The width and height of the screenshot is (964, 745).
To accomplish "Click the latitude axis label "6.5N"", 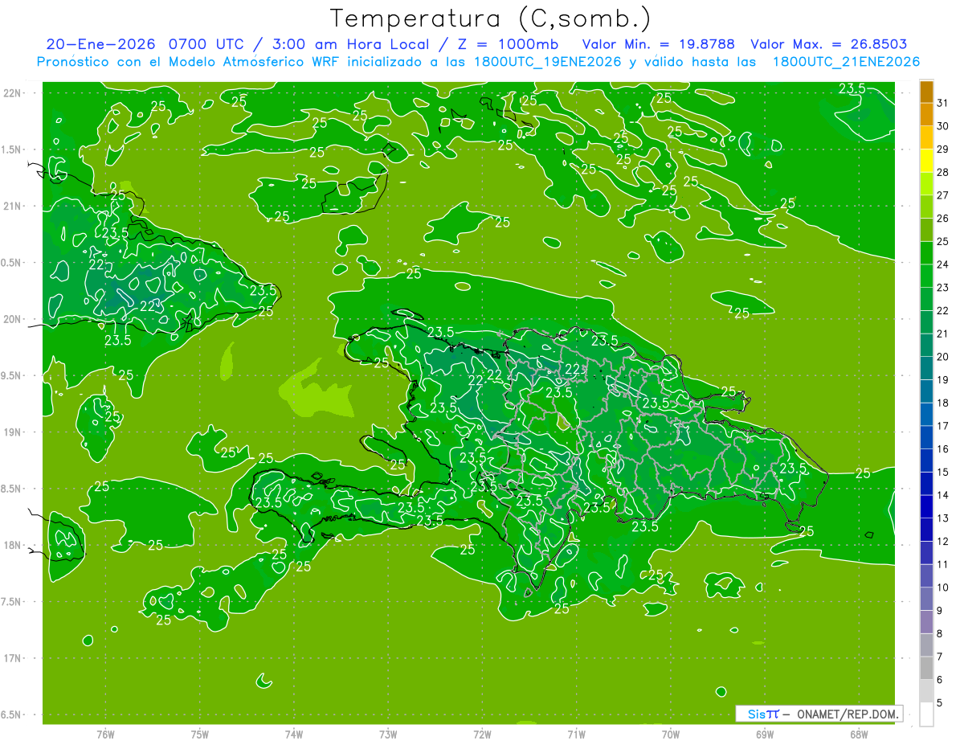I will click(12, 715).
